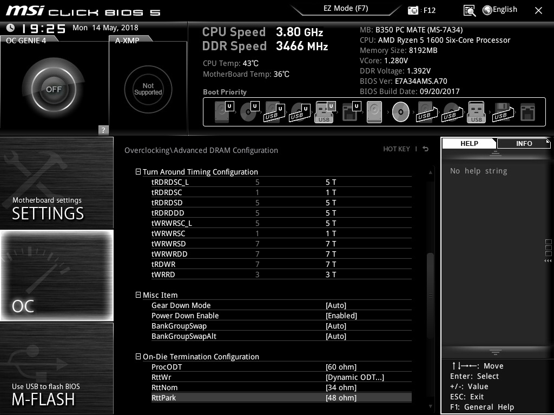The width and height of the screenshot is (554, 415).
Task: Open RttWr [Dynamic ODT...] option
Action: 355,377
